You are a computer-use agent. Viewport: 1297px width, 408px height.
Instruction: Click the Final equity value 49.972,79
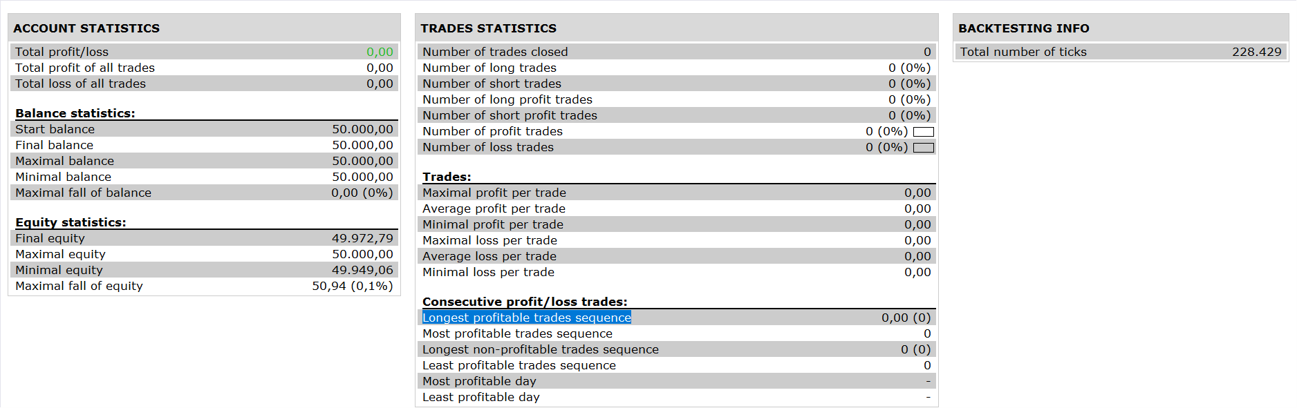362,238
